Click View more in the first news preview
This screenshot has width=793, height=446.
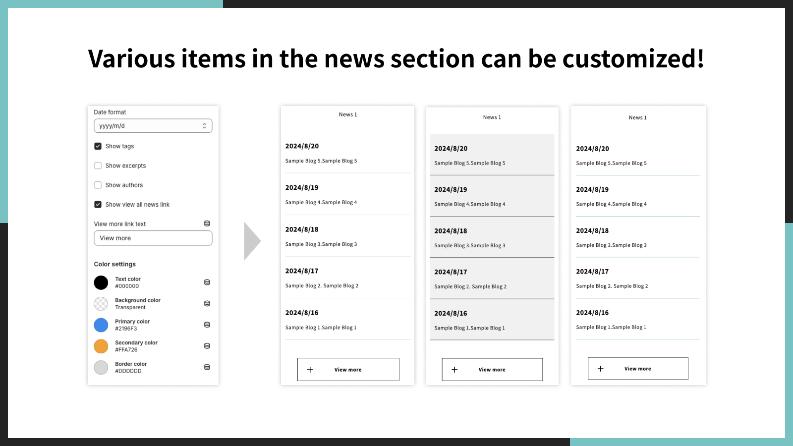[x=348, y=369]
